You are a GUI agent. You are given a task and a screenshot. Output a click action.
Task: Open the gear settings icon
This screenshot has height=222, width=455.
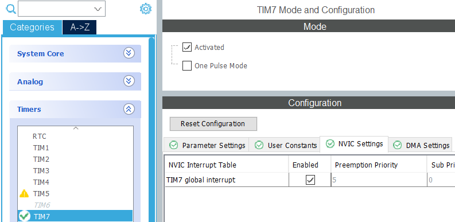[146, 9]
